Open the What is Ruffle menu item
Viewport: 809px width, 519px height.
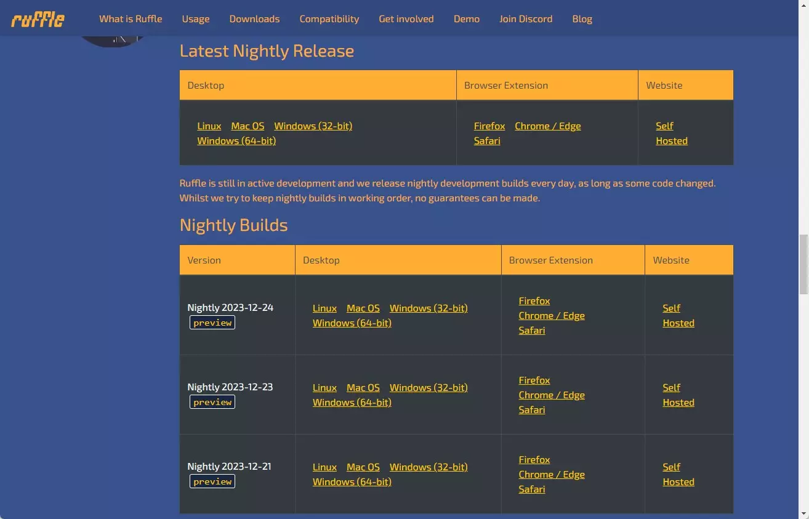click(x=131, y=19)
